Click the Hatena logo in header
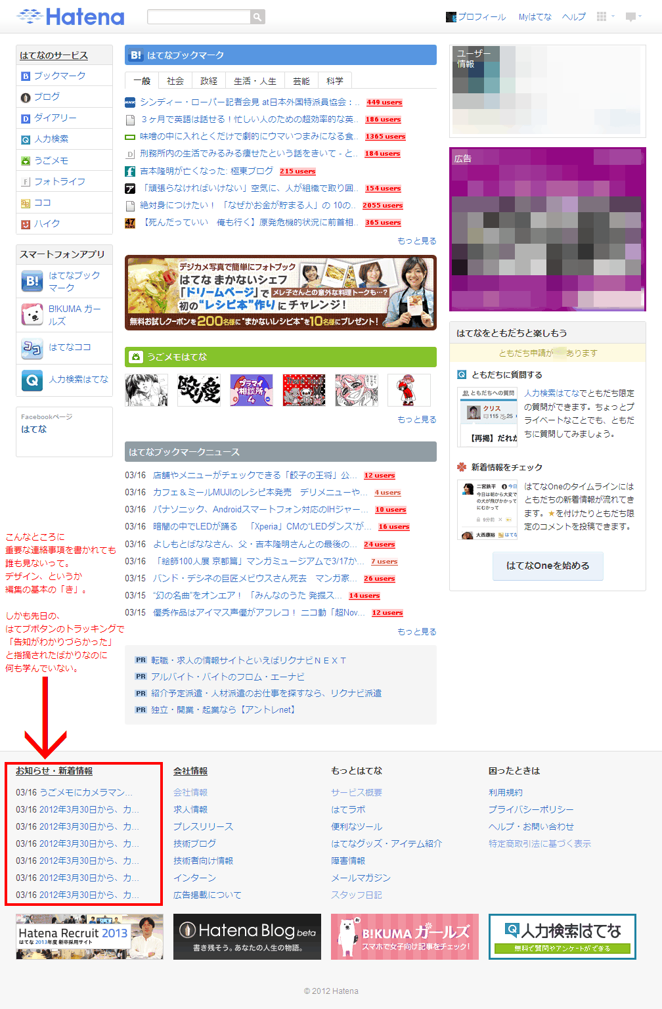Viewport: 662px width, 1009px height. point(70,16)
